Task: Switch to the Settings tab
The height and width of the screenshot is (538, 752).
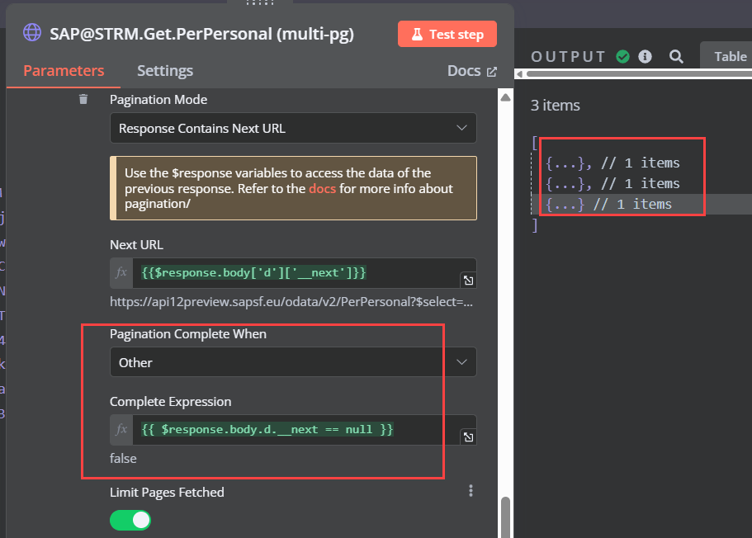Action: click(164, 71)
